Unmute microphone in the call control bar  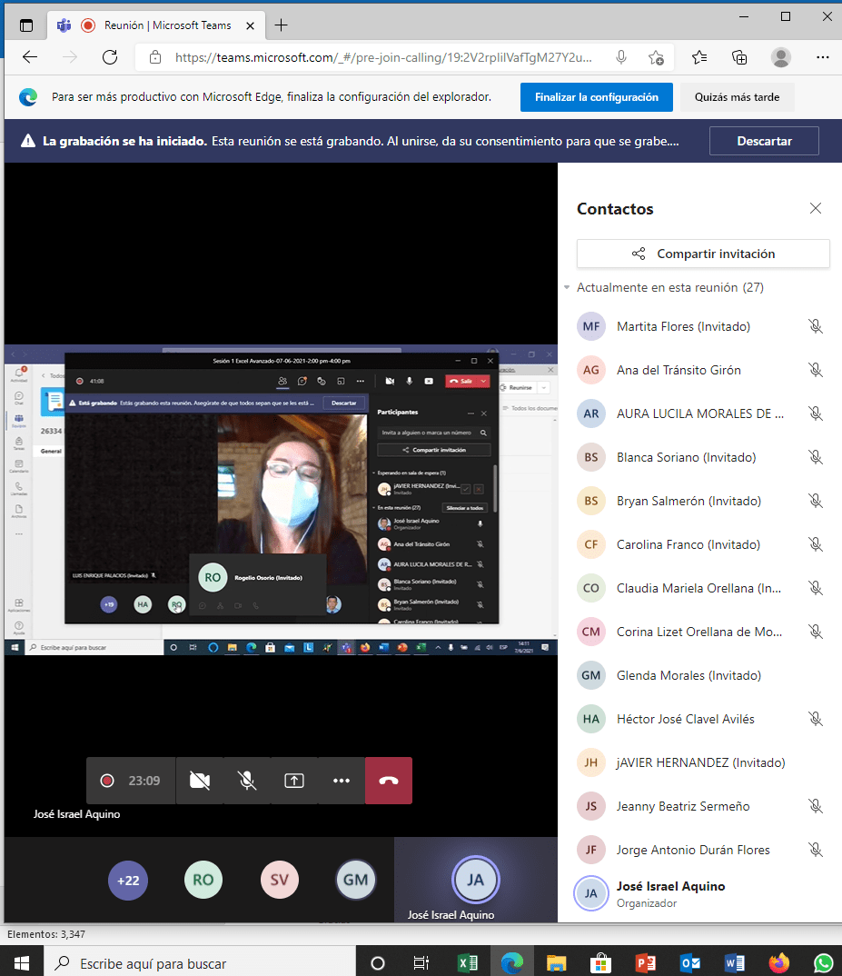tap(247, 781)
